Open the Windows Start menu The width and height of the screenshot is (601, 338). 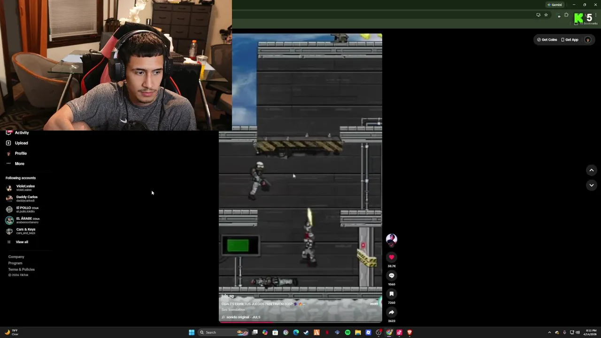(x=192, y=332)
